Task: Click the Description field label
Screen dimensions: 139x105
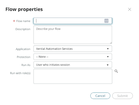Action: (x=23, y=29)
